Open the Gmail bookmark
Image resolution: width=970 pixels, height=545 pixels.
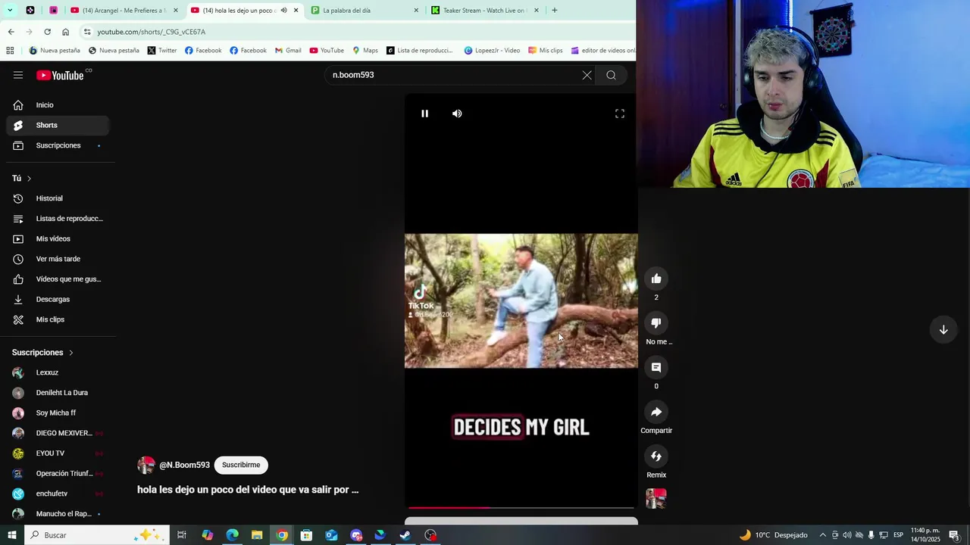coord(288,51)
